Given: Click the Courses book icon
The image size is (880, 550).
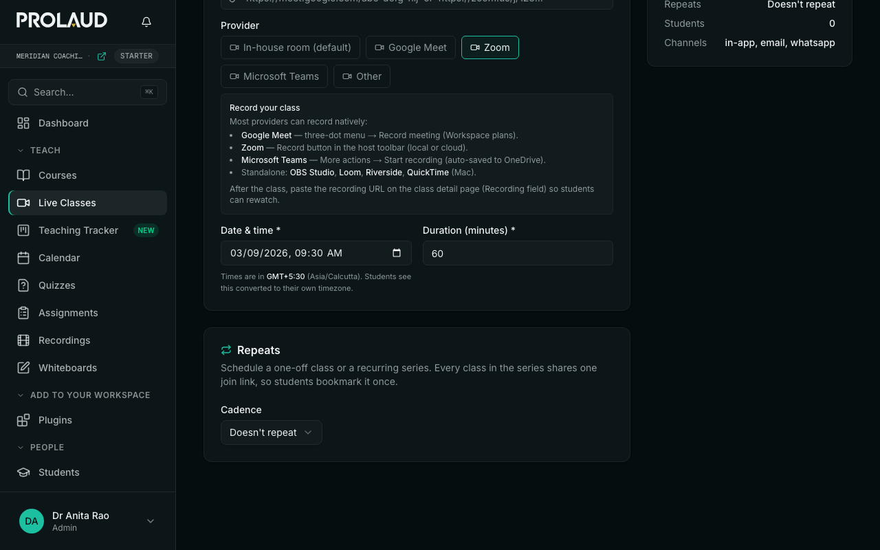Looking at the screenshot, I should pyautogui.click(x=23, y=175).
